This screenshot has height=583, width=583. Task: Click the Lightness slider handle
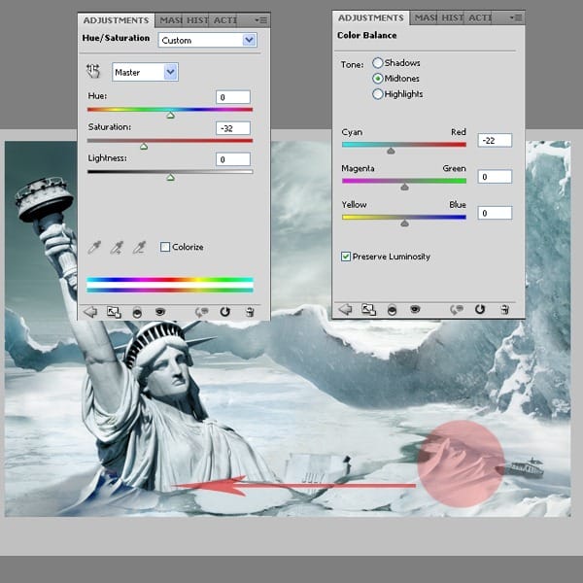click(170, 178)
